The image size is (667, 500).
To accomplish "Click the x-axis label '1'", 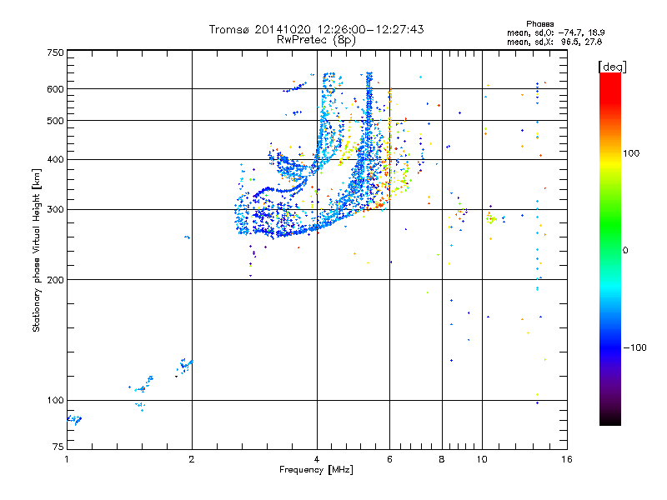I will pos(67,459).
